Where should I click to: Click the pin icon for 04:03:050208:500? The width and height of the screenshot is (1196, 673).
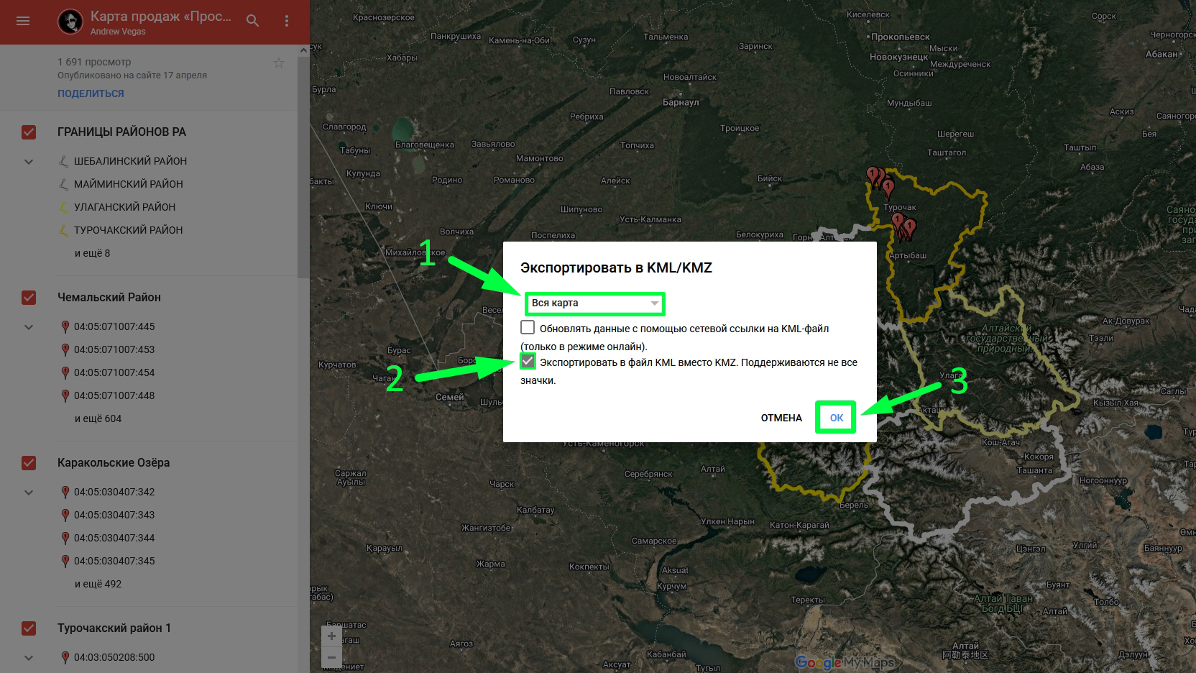pos(65,658)
